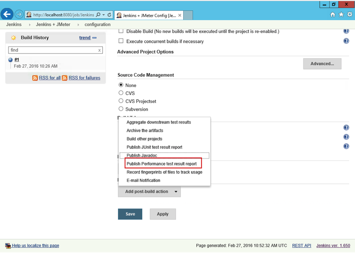Choose Archive the artifacts
Image resolution: width=355 pixels, height=253 pixels.
(145, 131)
